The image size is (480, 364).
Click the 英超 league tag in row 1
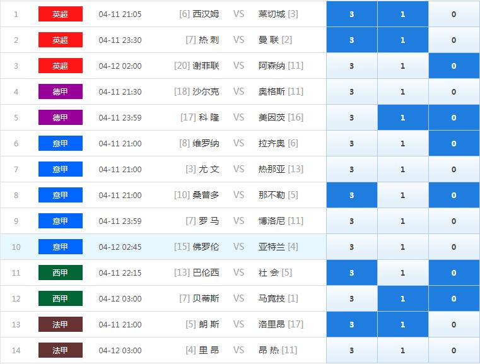tap(61, 14)
